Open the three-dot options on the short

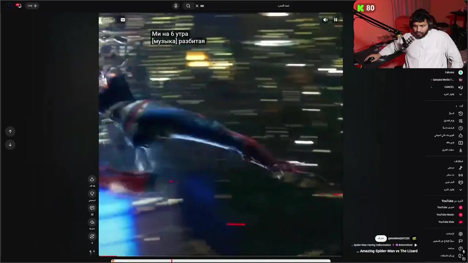click(x=114, y=20)
